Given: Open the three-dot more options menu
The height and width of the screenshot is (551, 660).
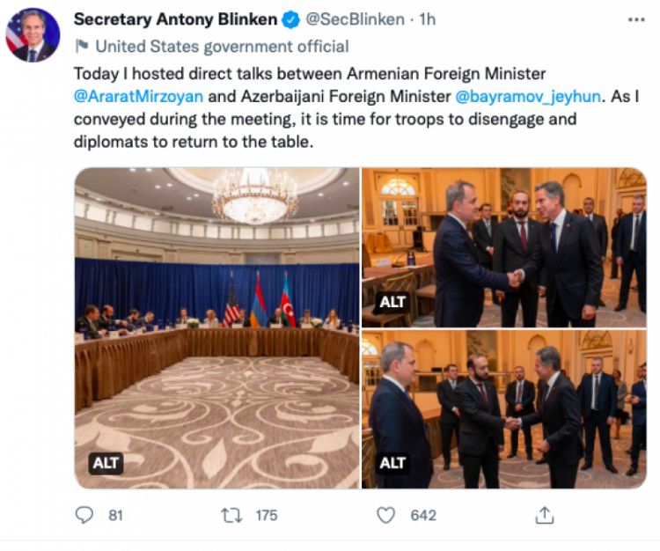Looking at the screenshot, I should click(x=635, y=18).
